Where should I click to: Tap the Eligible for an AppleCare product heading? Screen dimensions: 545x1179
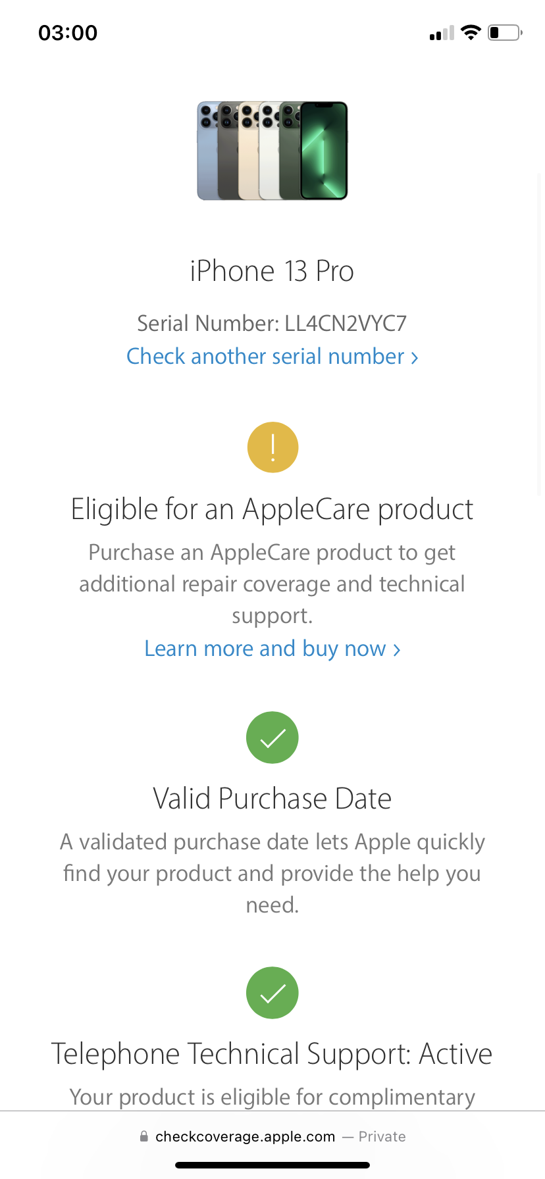tap(272, 509)
